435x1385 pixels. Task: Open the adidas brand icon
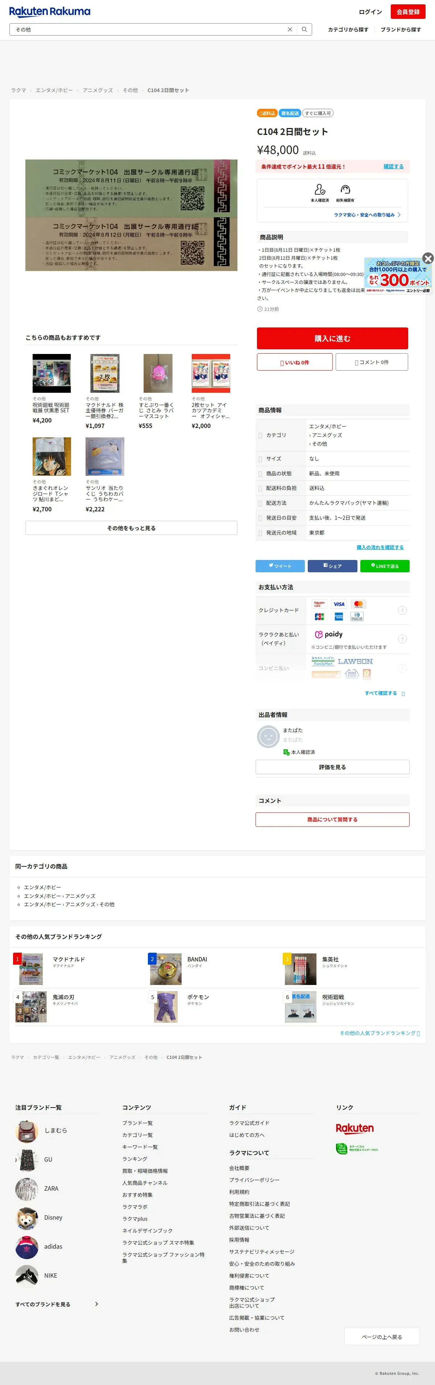coord(26,1246)
